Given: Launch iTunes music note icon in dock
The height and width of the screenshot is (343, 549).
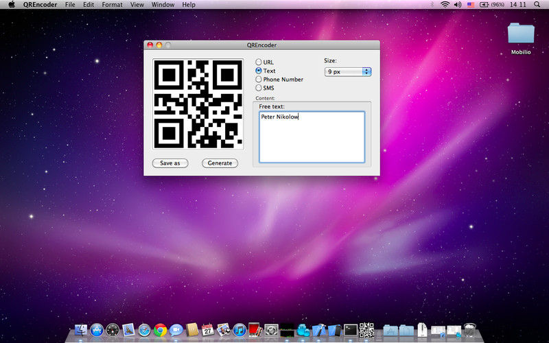Looking at the screenshot, I should pos(240,330).
